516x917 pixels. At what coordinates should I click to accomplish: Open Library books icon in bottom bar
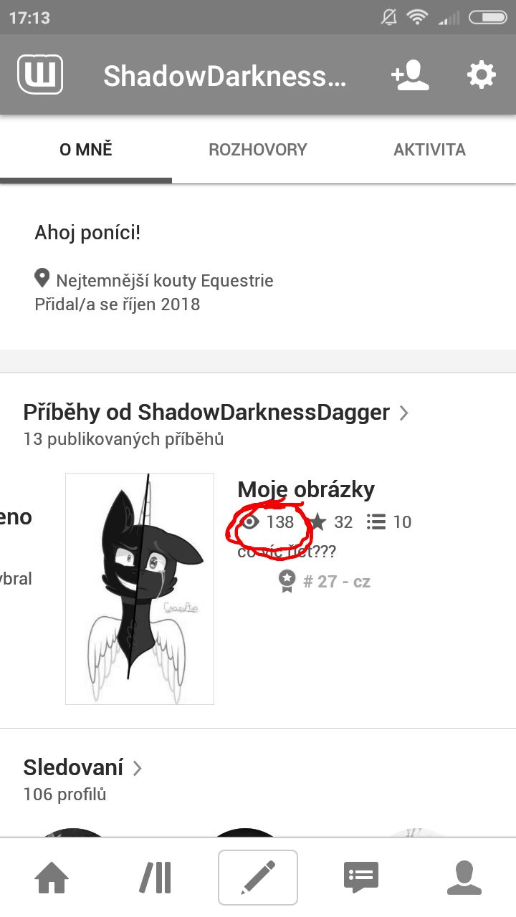155,878
